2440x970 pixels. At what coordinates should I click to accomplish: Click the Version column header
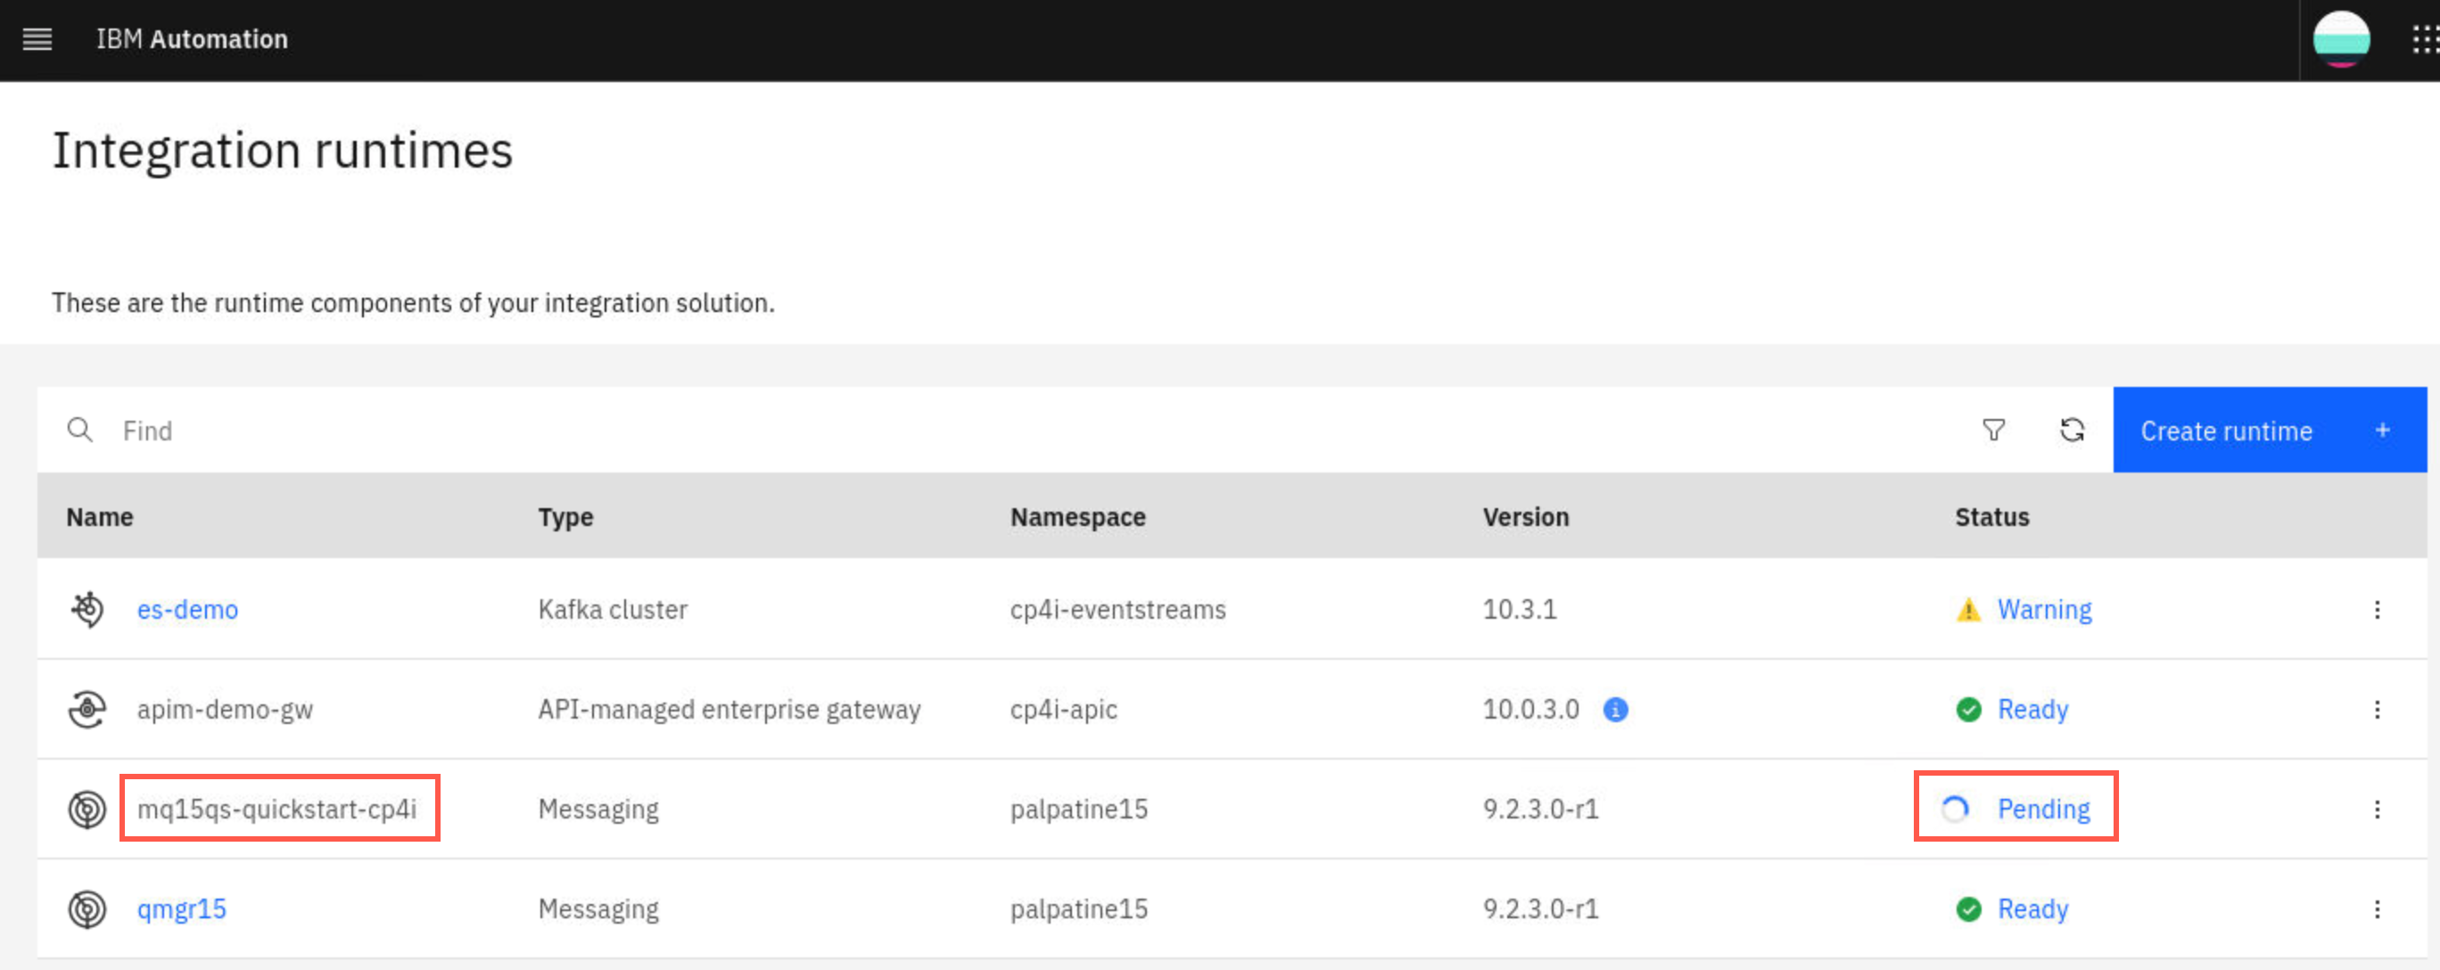1526,517
